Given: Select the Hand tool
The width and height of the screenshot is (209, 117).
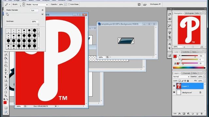Looking at the screenshot, I should pyautogui.click(x=6, y=92).
